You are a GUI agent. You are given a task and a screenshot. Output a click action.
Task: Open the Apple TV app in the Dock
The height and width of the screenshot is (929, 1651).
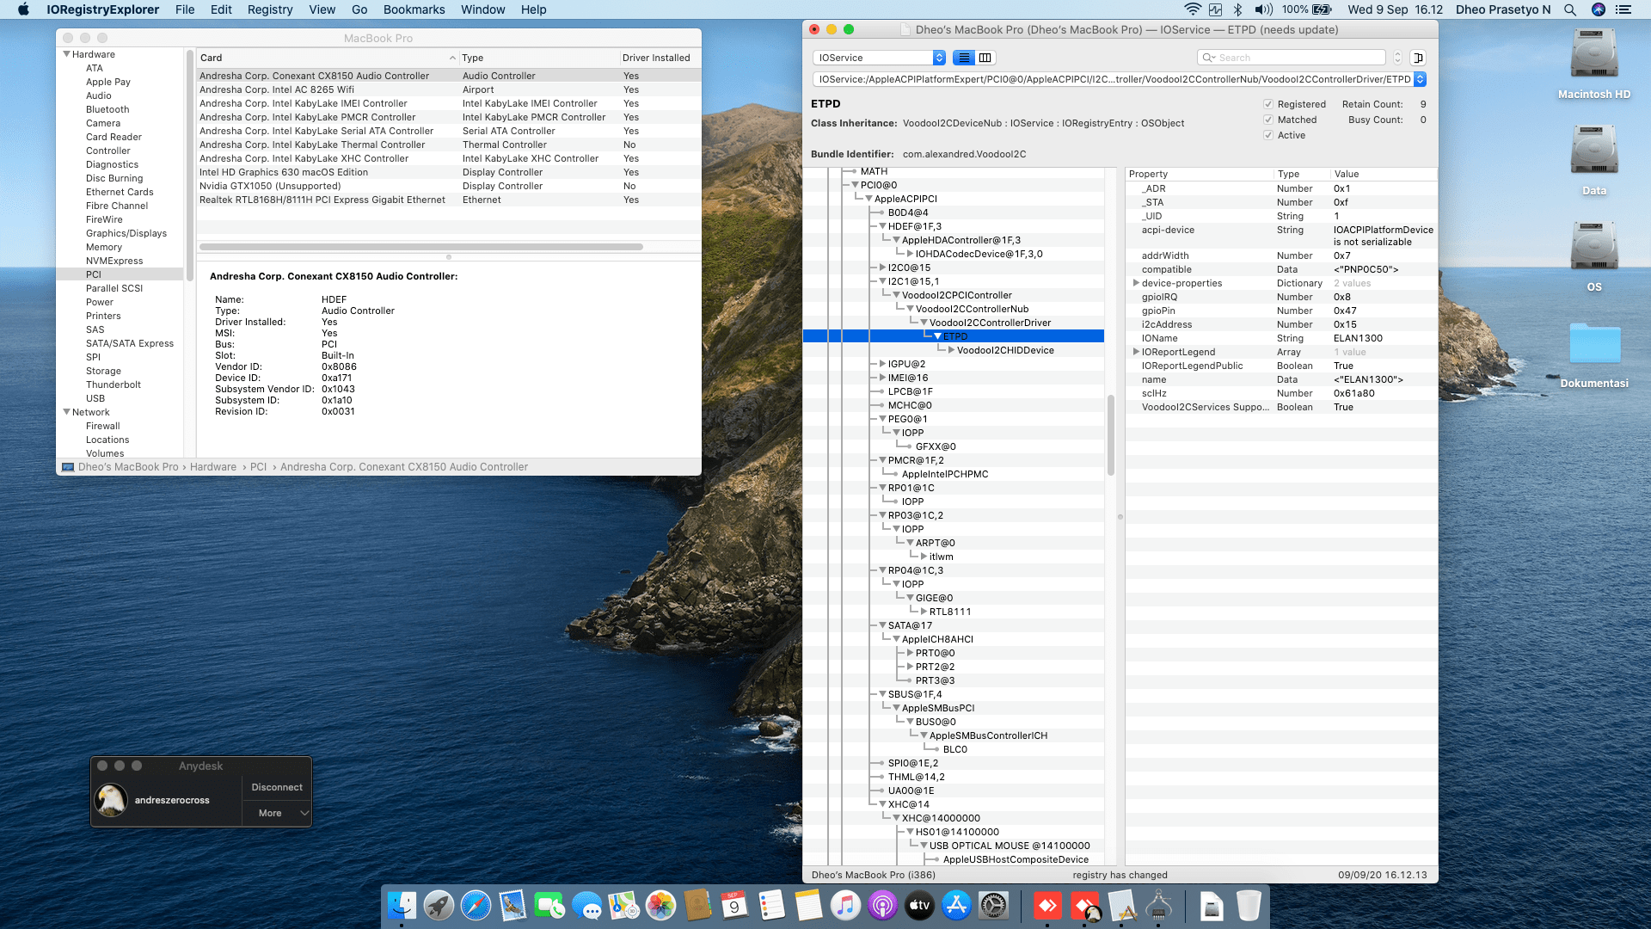click(x=919, y=905)
